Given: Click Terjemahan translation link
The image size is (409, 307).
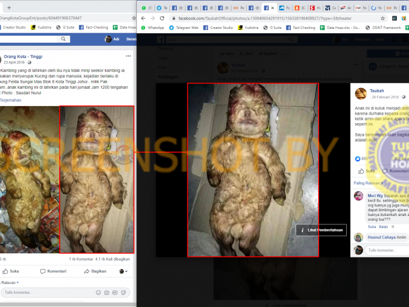Looking at the screenshot, I should 11,100.
